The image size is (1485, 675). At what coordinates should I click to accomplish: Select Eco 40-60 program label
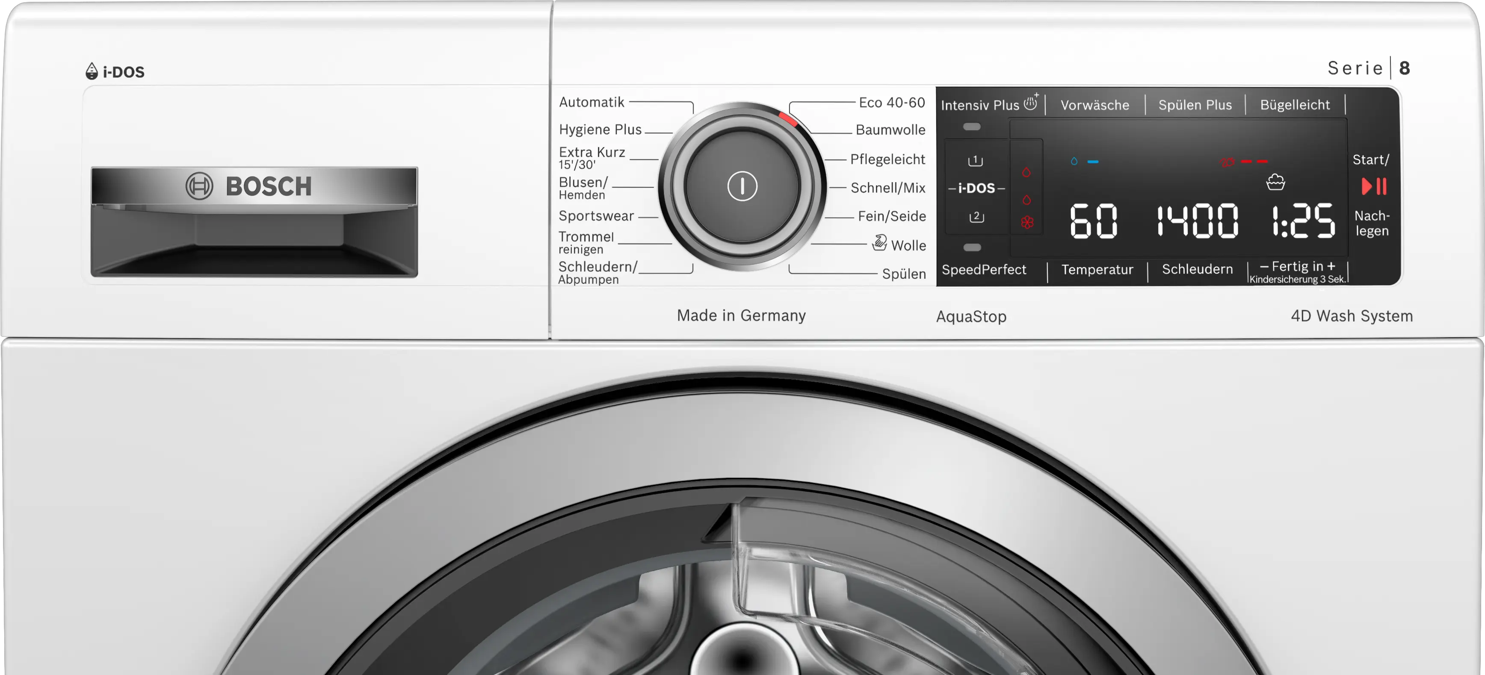891,103
